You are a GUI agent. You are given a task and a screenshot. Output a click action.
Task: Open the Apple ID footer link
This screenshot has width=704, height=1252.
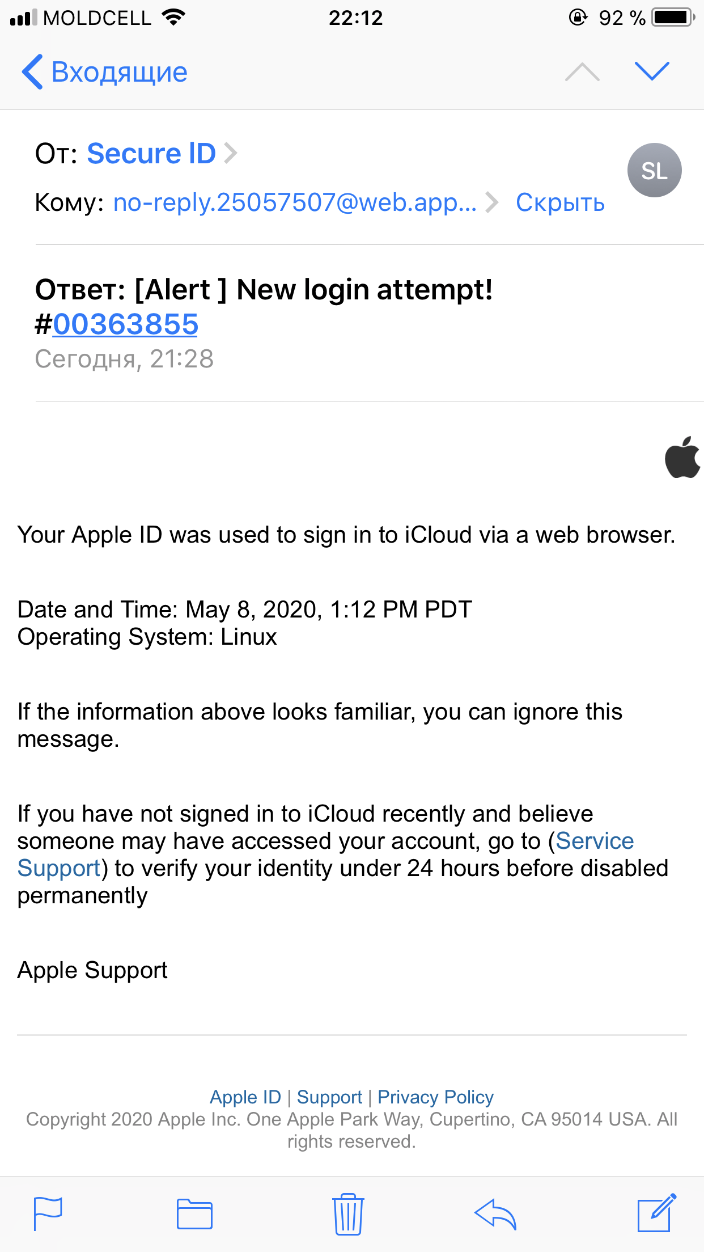pyautogui.click(x=245, y=1097)
